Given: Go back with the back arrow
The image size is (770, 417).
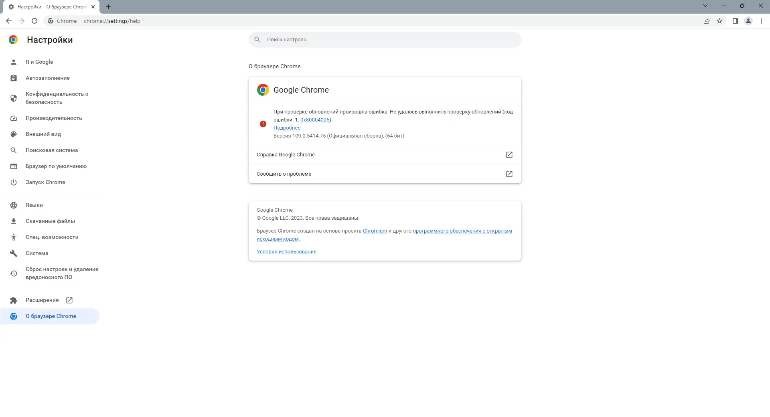Looking at the screenshot, I should click(x=9, y=21).
